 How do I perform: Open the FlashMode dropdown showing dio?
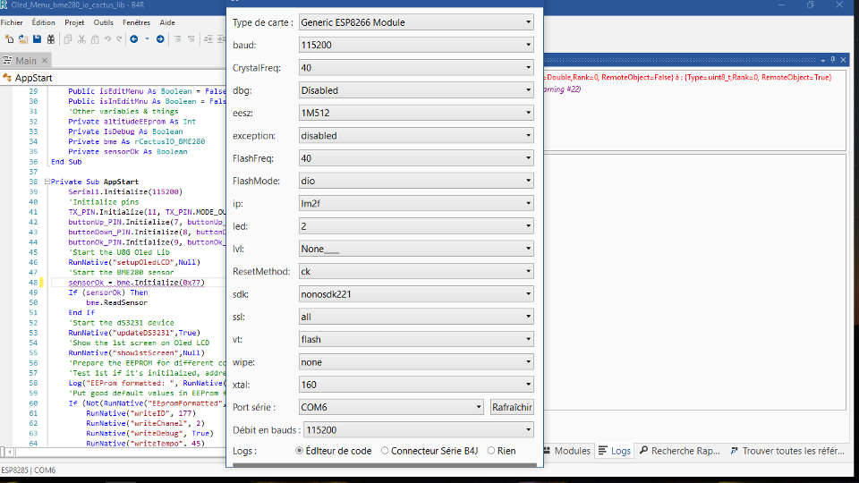click(x=416, y=181)
